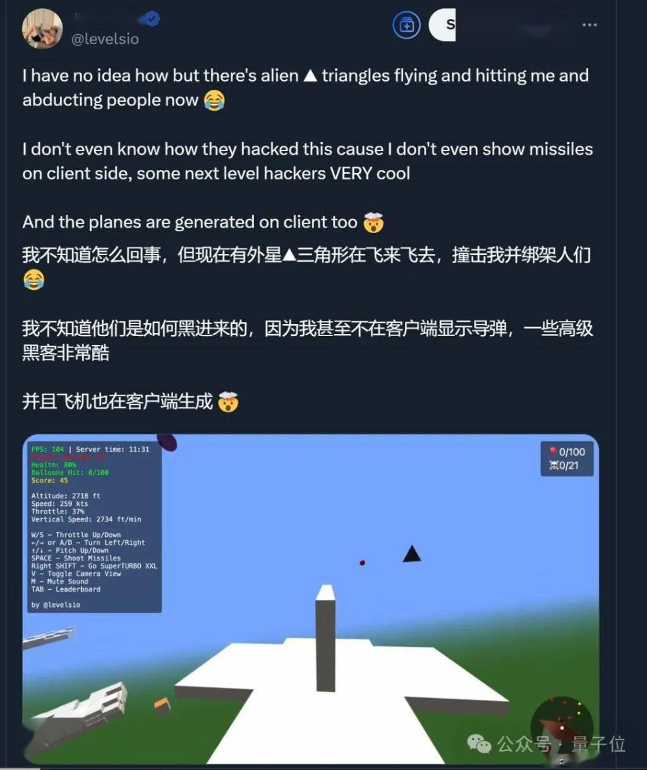Click the gray tail fin of plane
Image resolution: width=647 pixels, height=770 pixels.
click(x=325, y=638)
